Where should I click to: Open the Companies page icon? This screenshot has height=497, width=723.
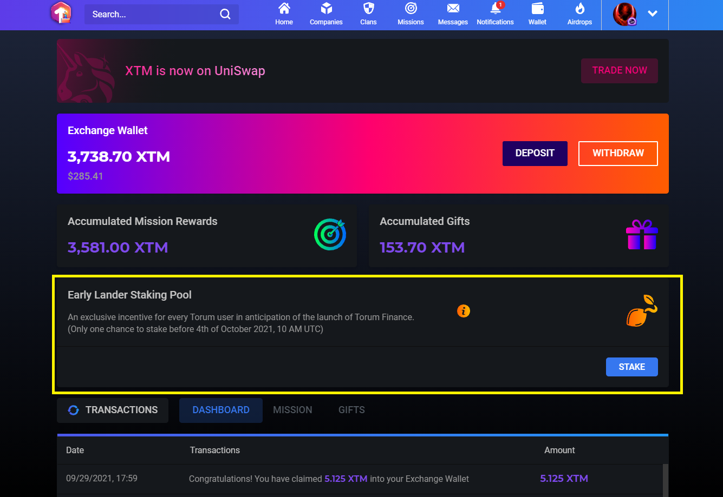click(326, 9)
